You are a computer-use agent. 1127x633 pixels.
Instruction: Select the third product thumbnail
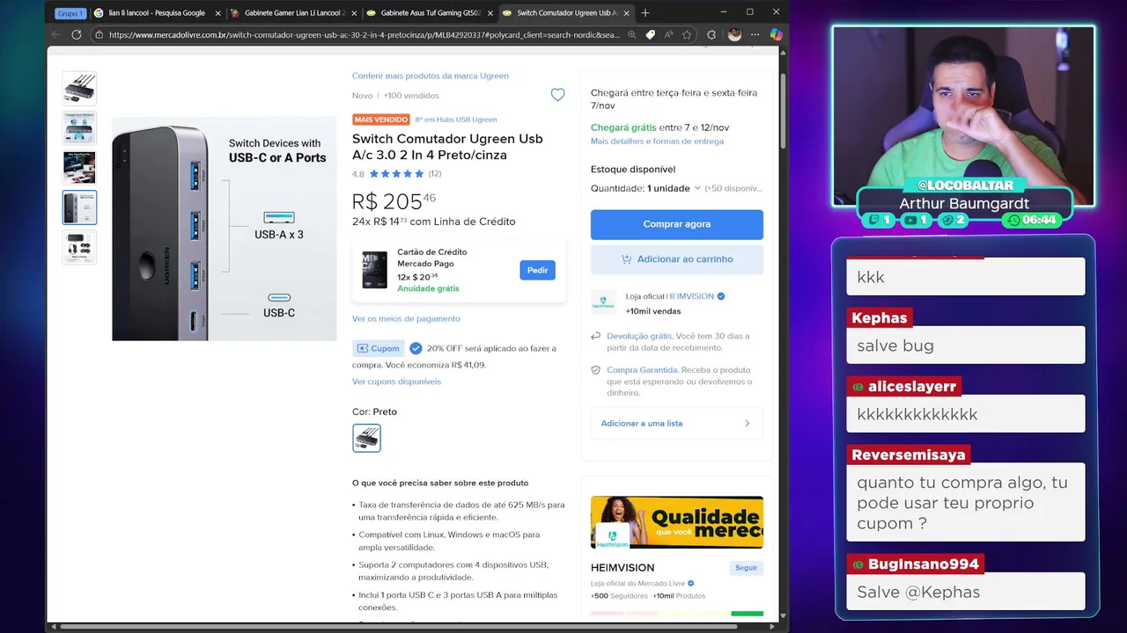click(x=79, y=167)
